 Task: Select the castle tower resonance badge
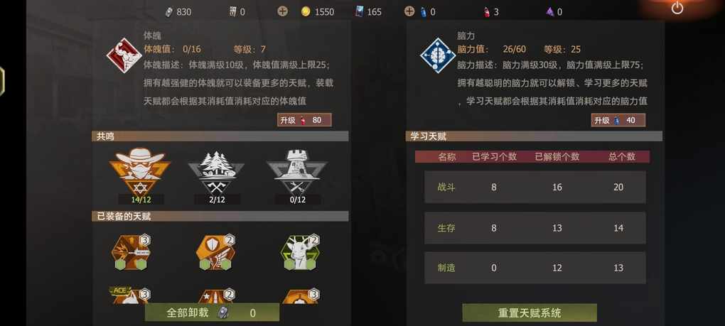296,171
